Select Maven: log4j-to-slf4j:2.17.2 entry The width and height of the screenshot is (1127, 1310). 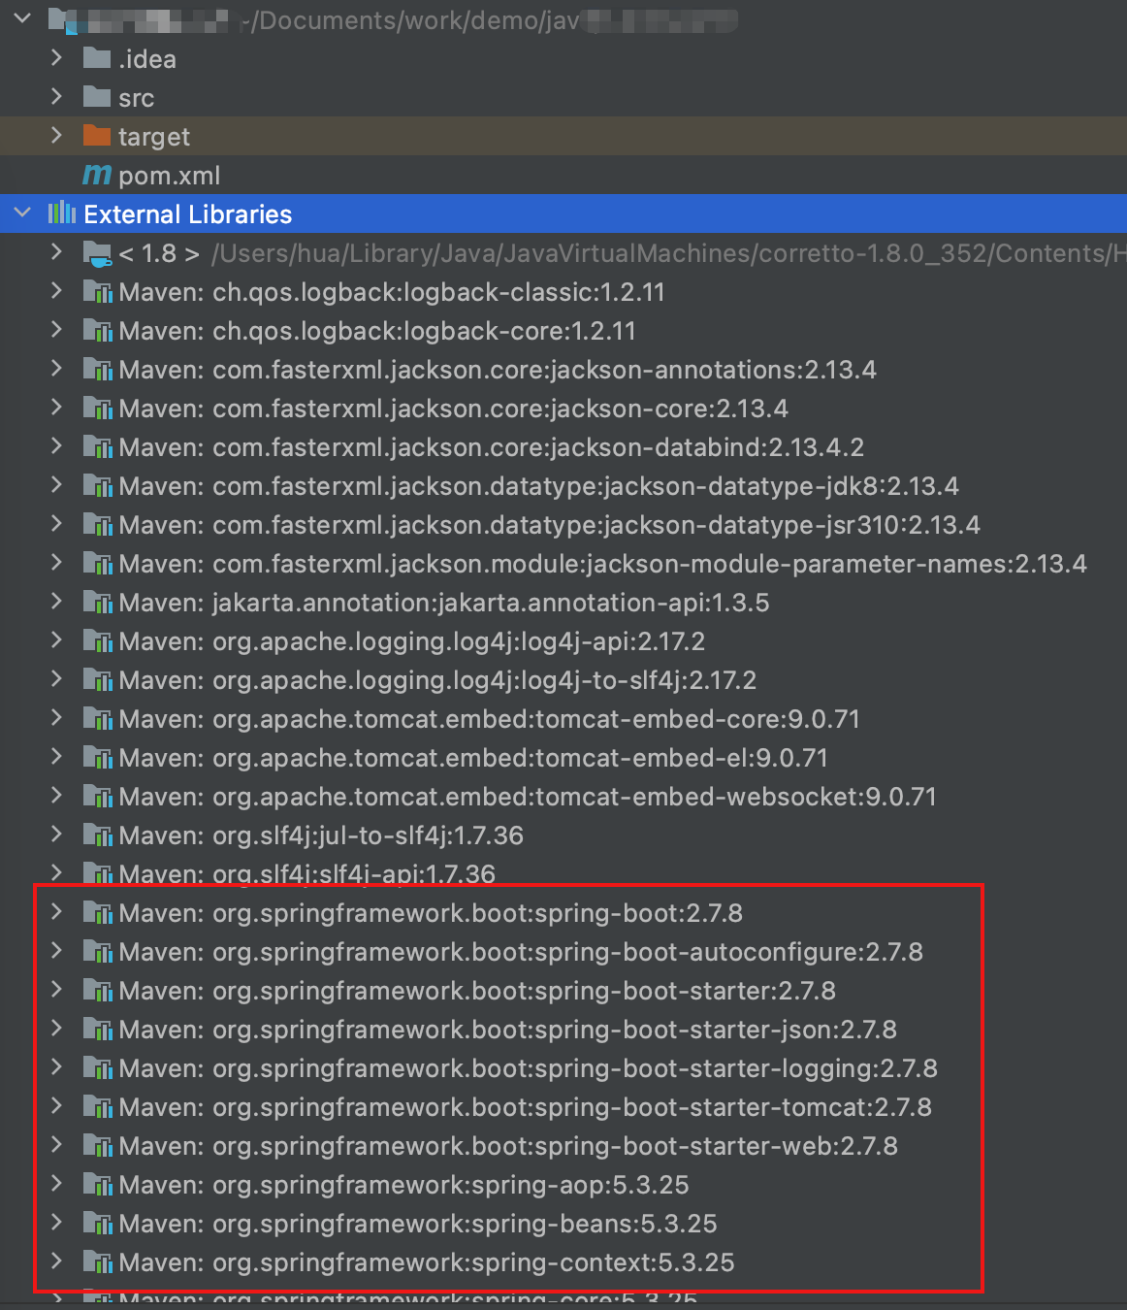tap(437, 680)
